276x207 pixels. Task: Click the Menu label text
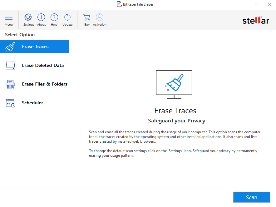pos(9,25)
